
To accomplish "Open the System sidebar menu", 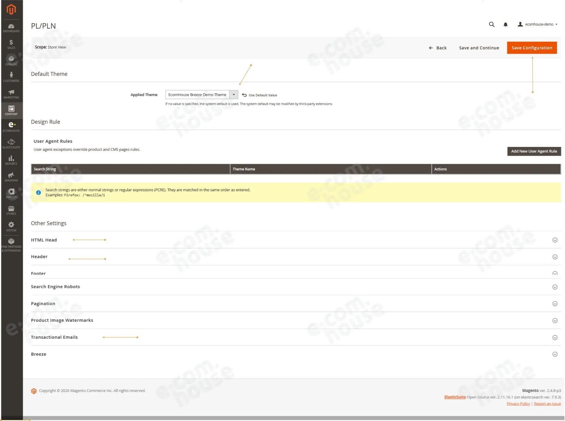I will tap(11, 227).
